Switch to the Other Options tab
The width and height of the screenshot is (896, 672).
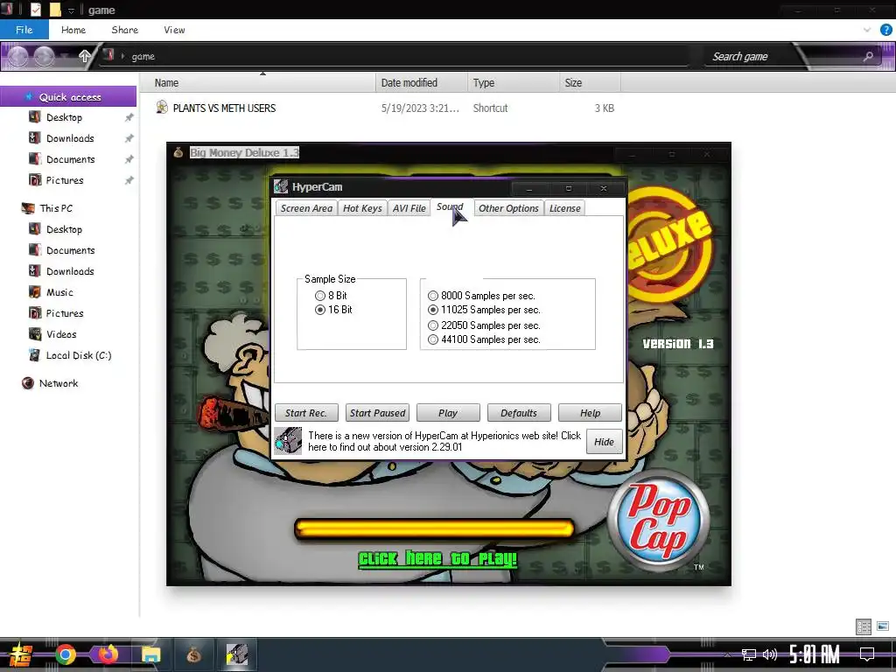pyautogui.click(x=508, y=208)
